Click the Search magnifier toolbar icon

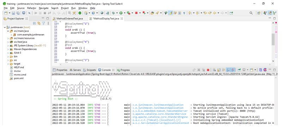tap(251, 13)
